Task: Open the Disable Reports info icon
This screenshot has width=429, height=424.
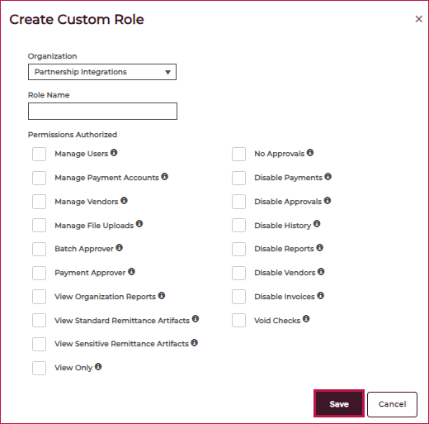Action: (x=319, y=247)
